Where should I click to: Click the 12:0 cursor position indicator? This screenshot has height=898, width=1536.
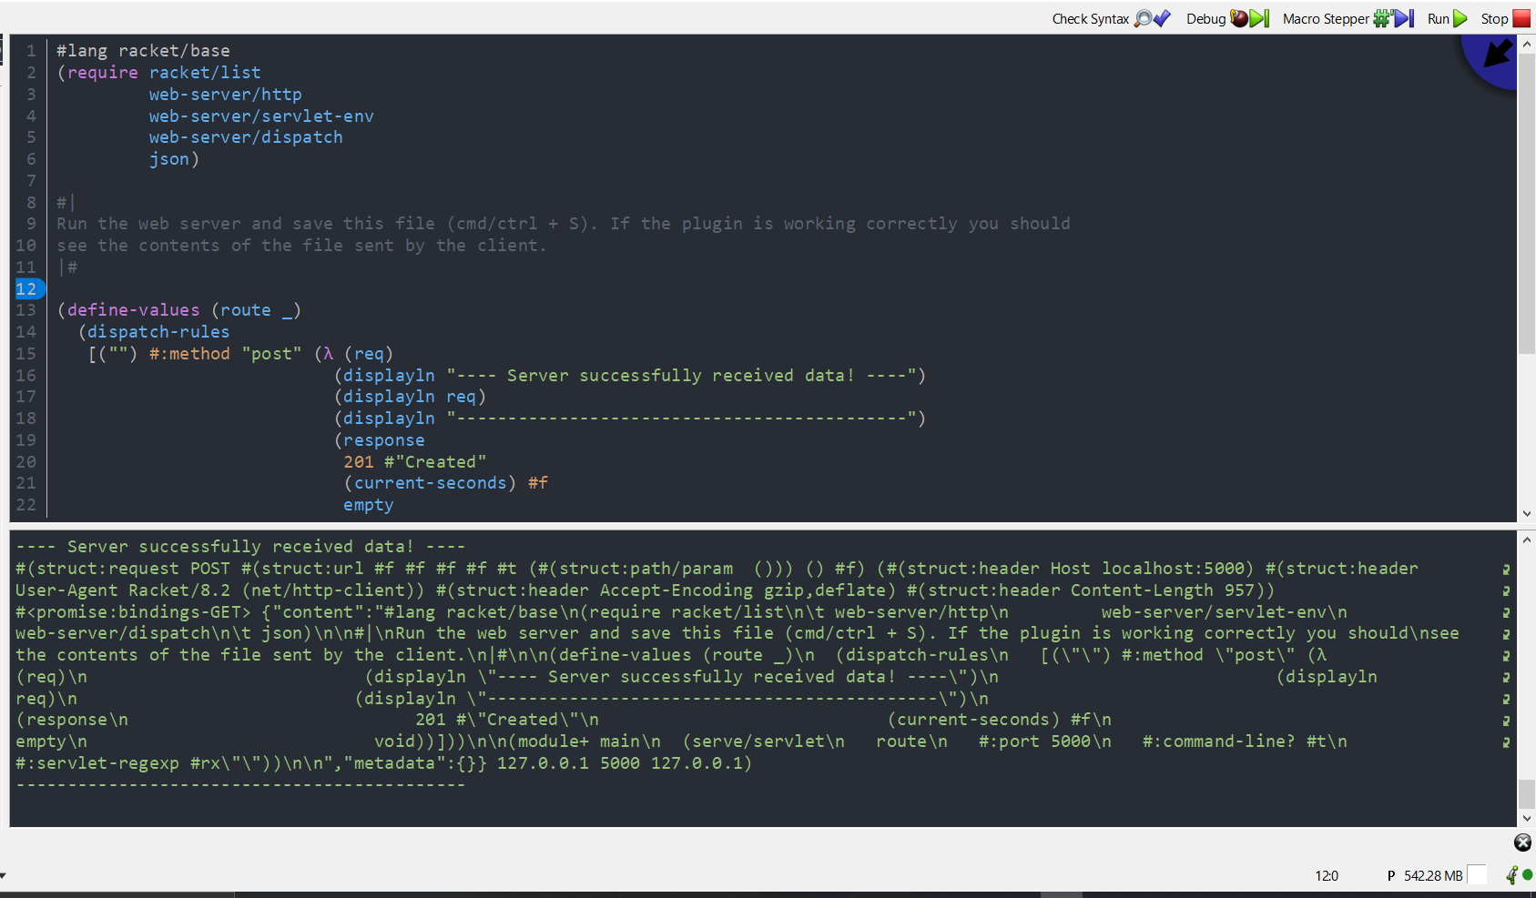click(1327, 875)
